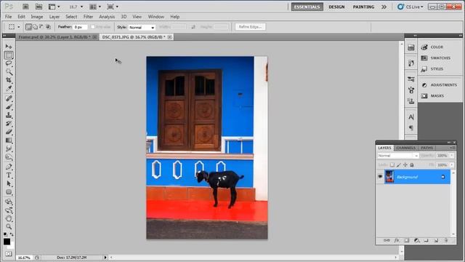This screenshot has height=262, width=465.
Task: Switch to the Painting workspace
Action: [363, 7]
